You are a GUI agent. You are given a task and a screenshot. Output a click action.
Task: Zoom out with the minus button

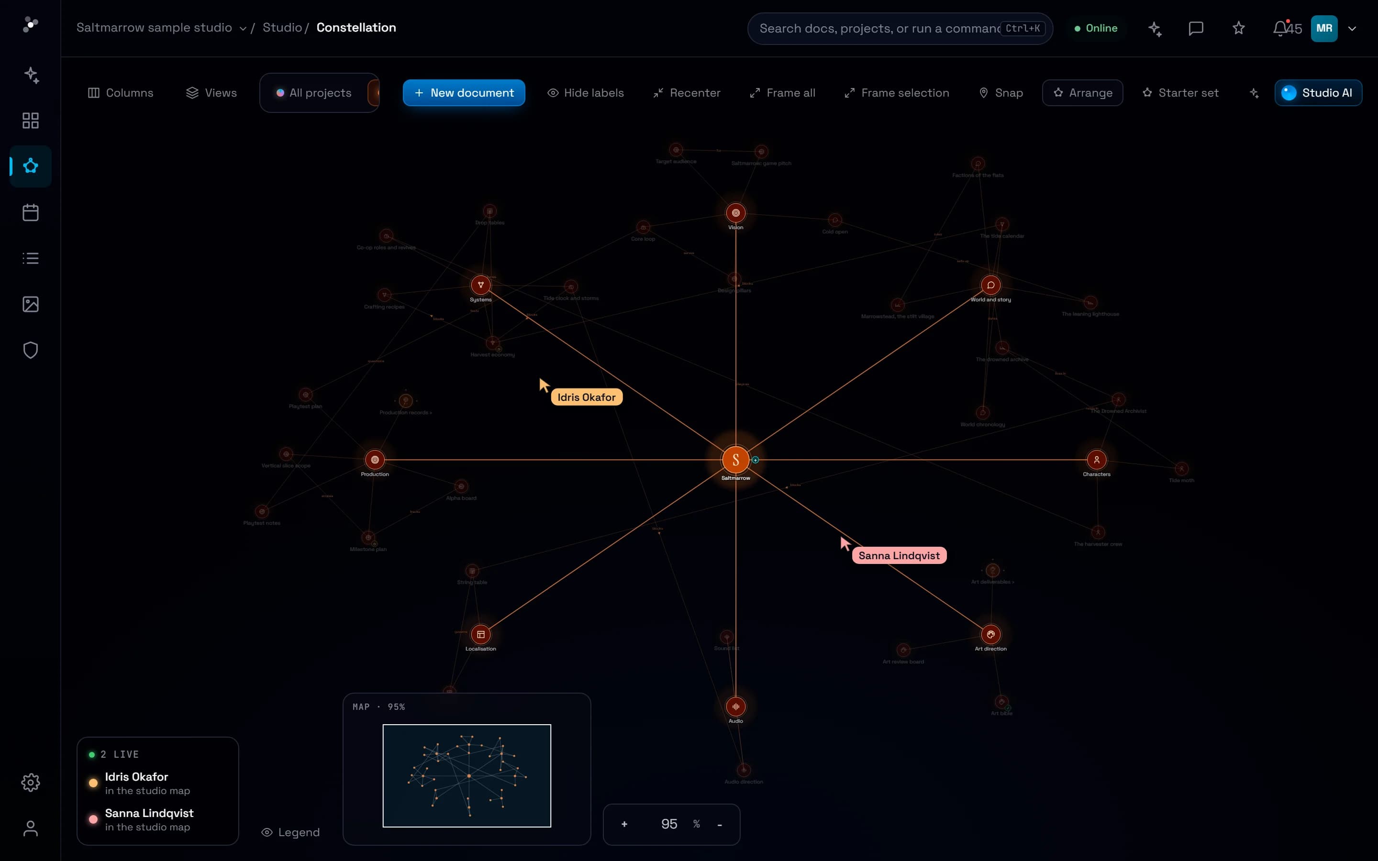pos(720,824)
